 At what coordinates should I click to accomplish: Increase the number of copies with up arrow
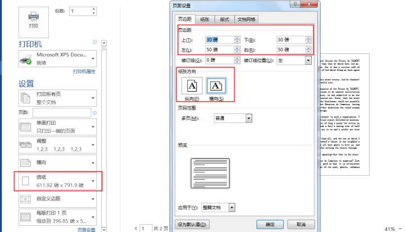point(93,9)
